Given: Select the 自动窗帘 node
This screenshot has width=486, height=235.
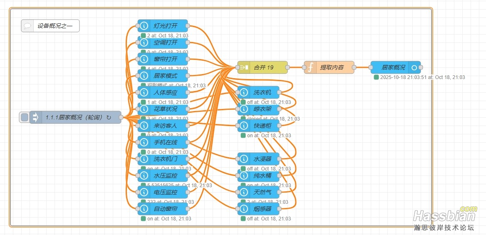Looking at the screenshot, I should [x=166, y=209].
